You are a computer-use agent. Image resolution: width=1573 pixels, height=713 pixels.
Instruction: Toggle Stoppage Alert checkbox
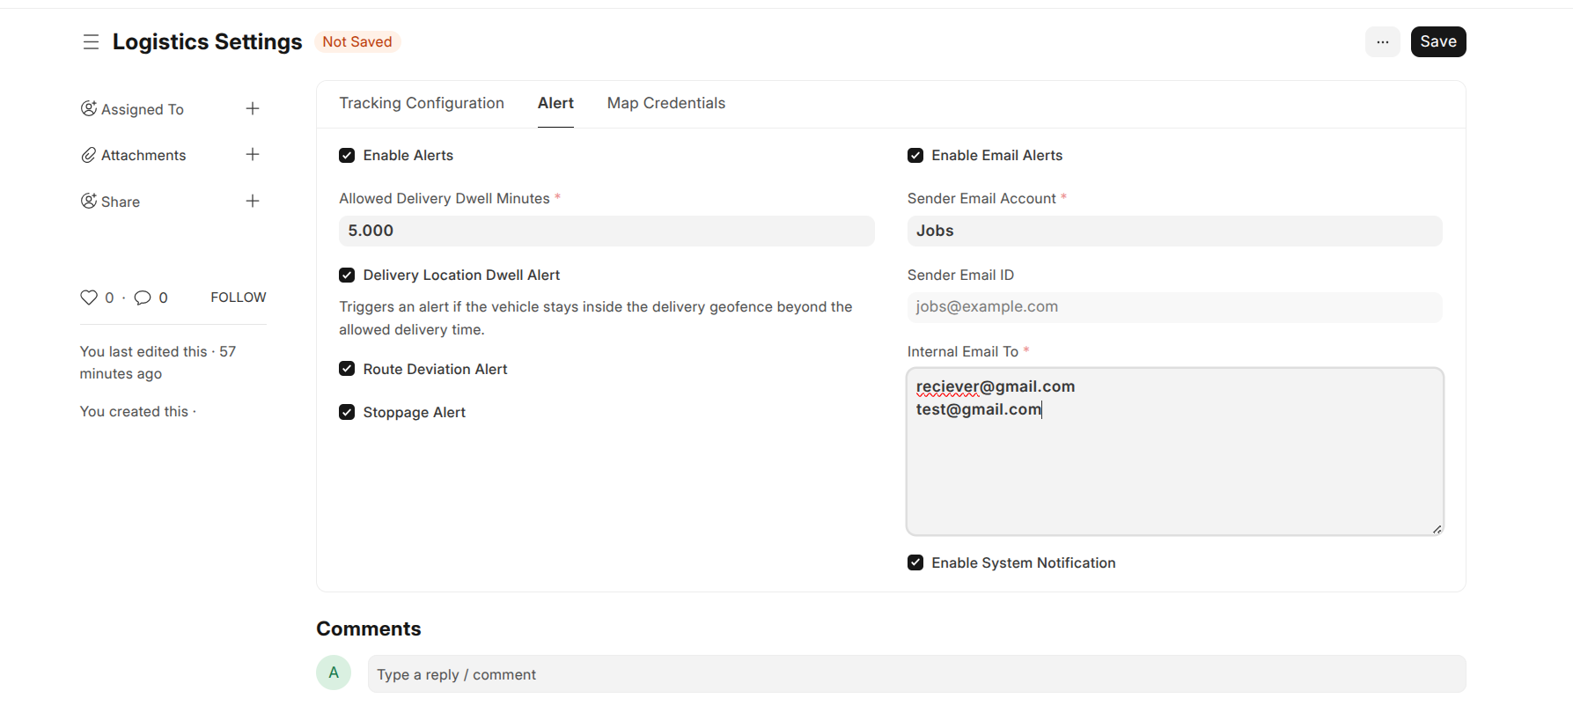(x=347, y=412)
